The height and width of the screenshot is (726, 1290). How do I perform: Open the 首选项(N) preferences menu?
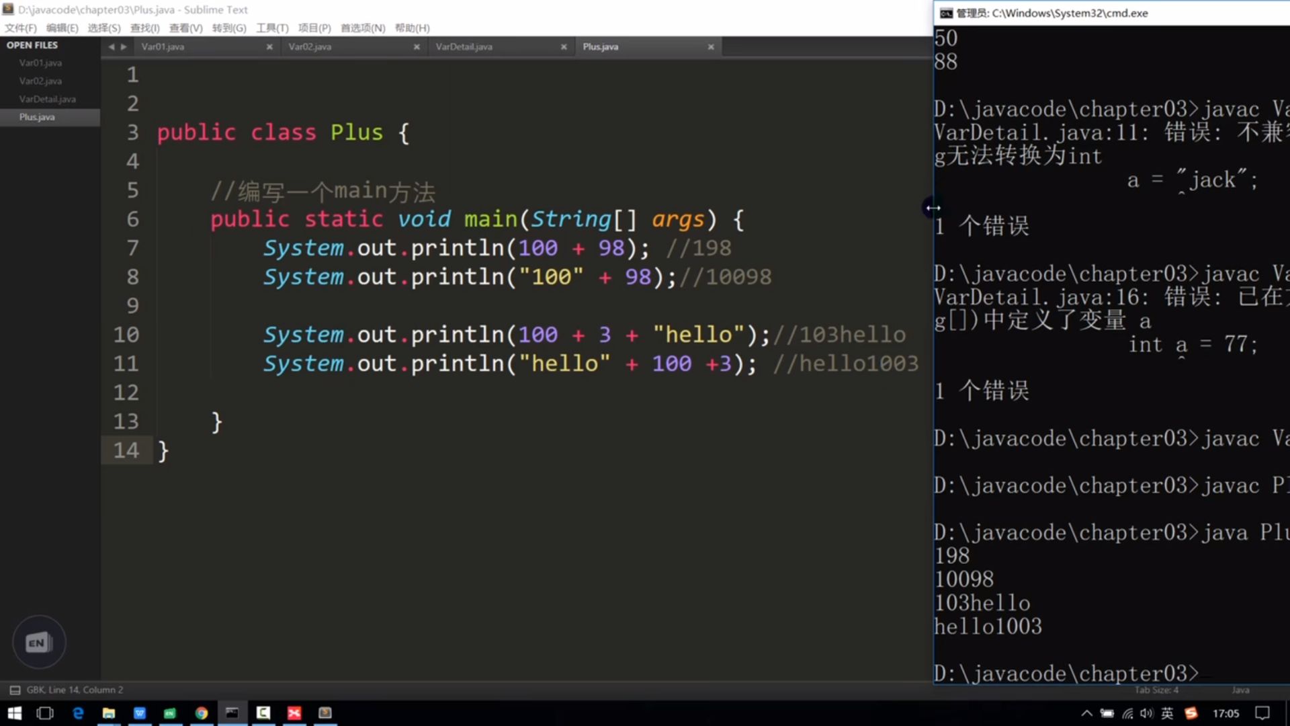pos(363,28)
